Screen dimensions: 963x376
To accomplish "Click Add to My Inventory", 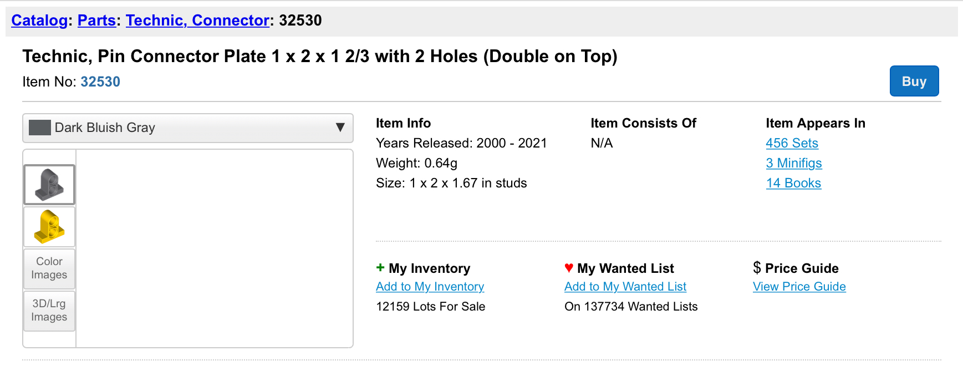I will click(430, 287).
